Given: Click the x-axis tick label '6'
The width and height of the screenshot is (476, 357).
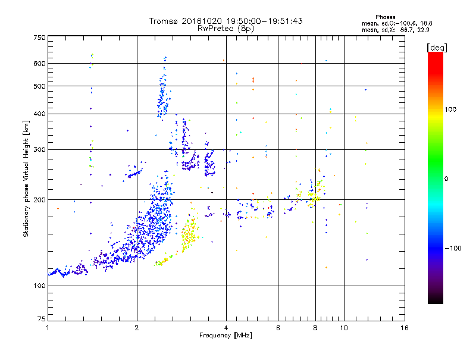Looking at the screenshot, I should pyautogui.click(x=278, y=328).
